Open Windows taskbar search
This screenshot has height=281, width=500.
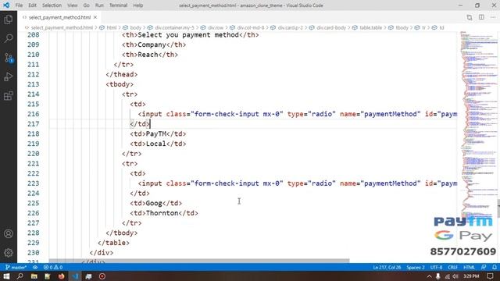coord(20,276)
